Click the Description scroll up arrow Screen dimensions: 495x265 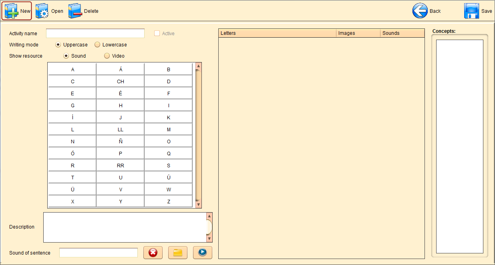click(x=209, y=216)
